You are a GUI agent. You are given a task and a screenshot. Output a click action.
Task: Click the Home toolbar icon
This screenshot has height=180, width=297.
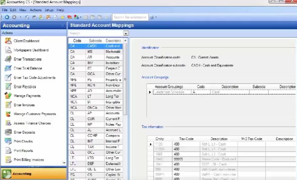tap(27, 17)
